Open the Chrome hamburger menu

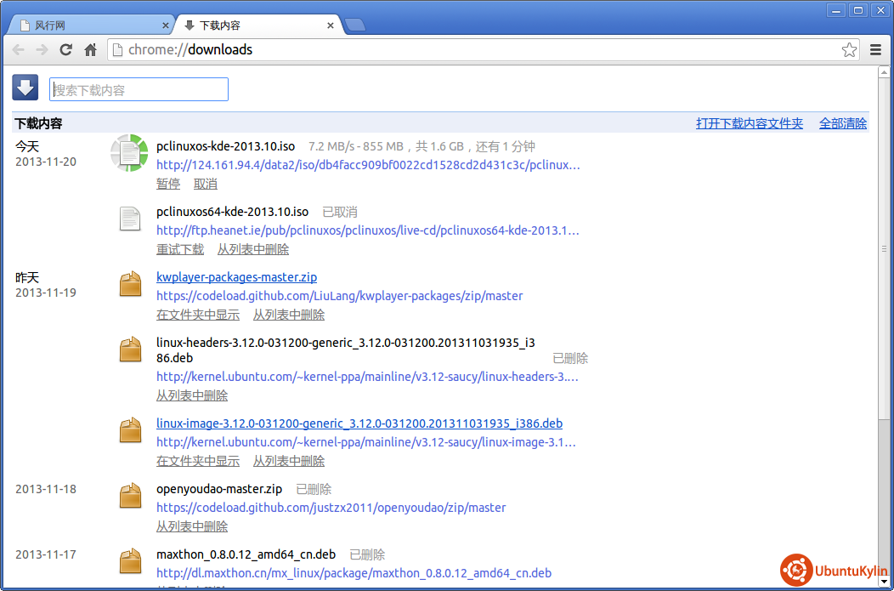coord(875,50)
